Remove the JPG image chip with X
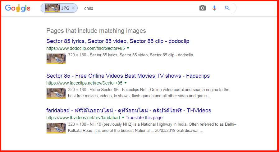Viewport: 279px width, 152px height. tap(73, 8)
